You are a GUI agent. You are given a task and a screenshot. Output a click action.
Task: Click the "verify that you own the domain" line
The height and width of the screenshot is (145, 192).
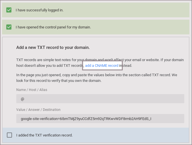77,81
